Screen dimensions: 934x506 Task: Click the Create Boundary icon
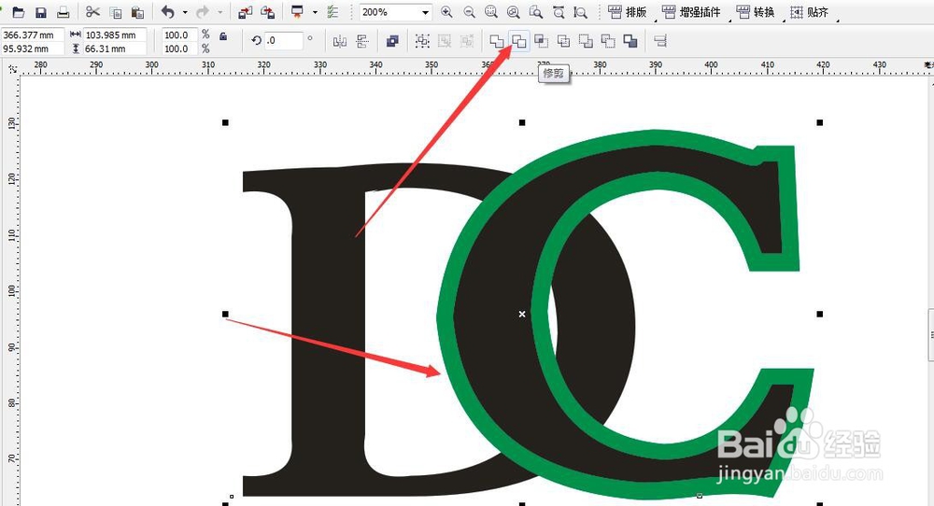click(630, 41)
